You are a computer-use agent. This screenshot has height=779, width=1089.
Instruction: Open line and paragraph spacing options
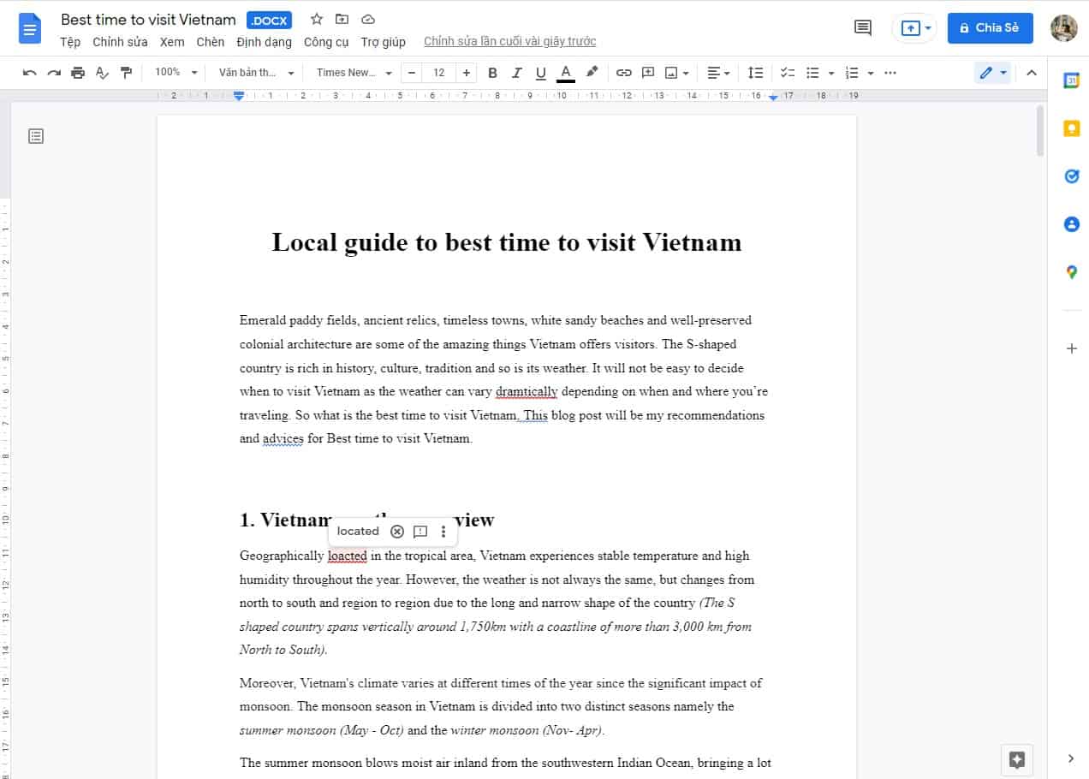point(755,73)
